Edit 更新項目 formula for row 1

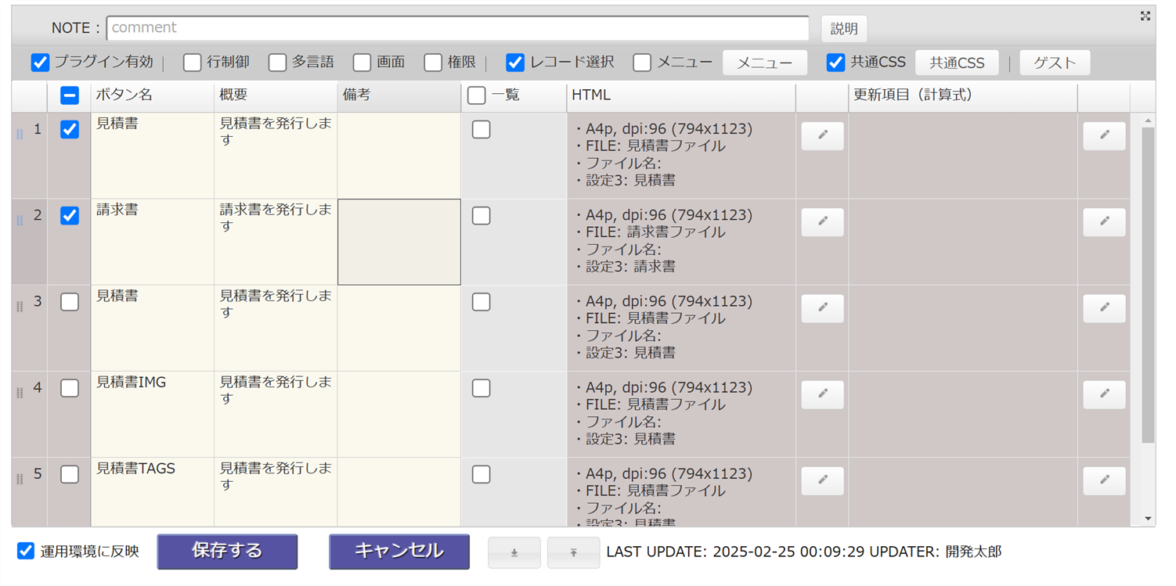click(1104, 136)
